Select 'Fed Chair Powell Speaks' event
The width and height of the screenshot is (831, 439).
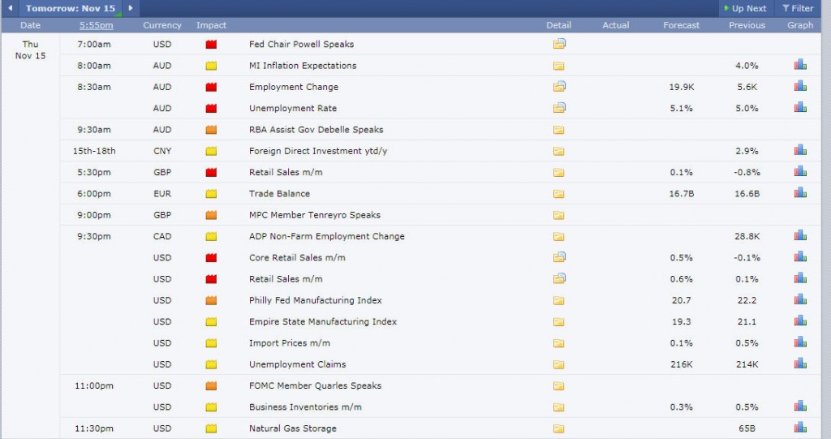(x=302, y=45)
